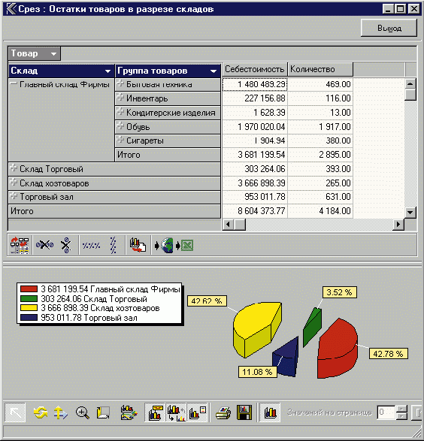Toggle the chart data labels button
This screenshot has width=424, height=441.
point(155,412)
